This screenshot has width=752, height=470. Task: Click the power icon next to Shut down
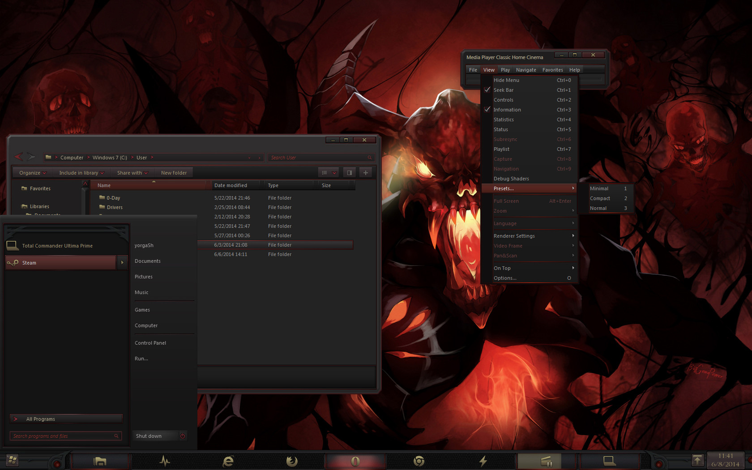(x=183, y=436)
